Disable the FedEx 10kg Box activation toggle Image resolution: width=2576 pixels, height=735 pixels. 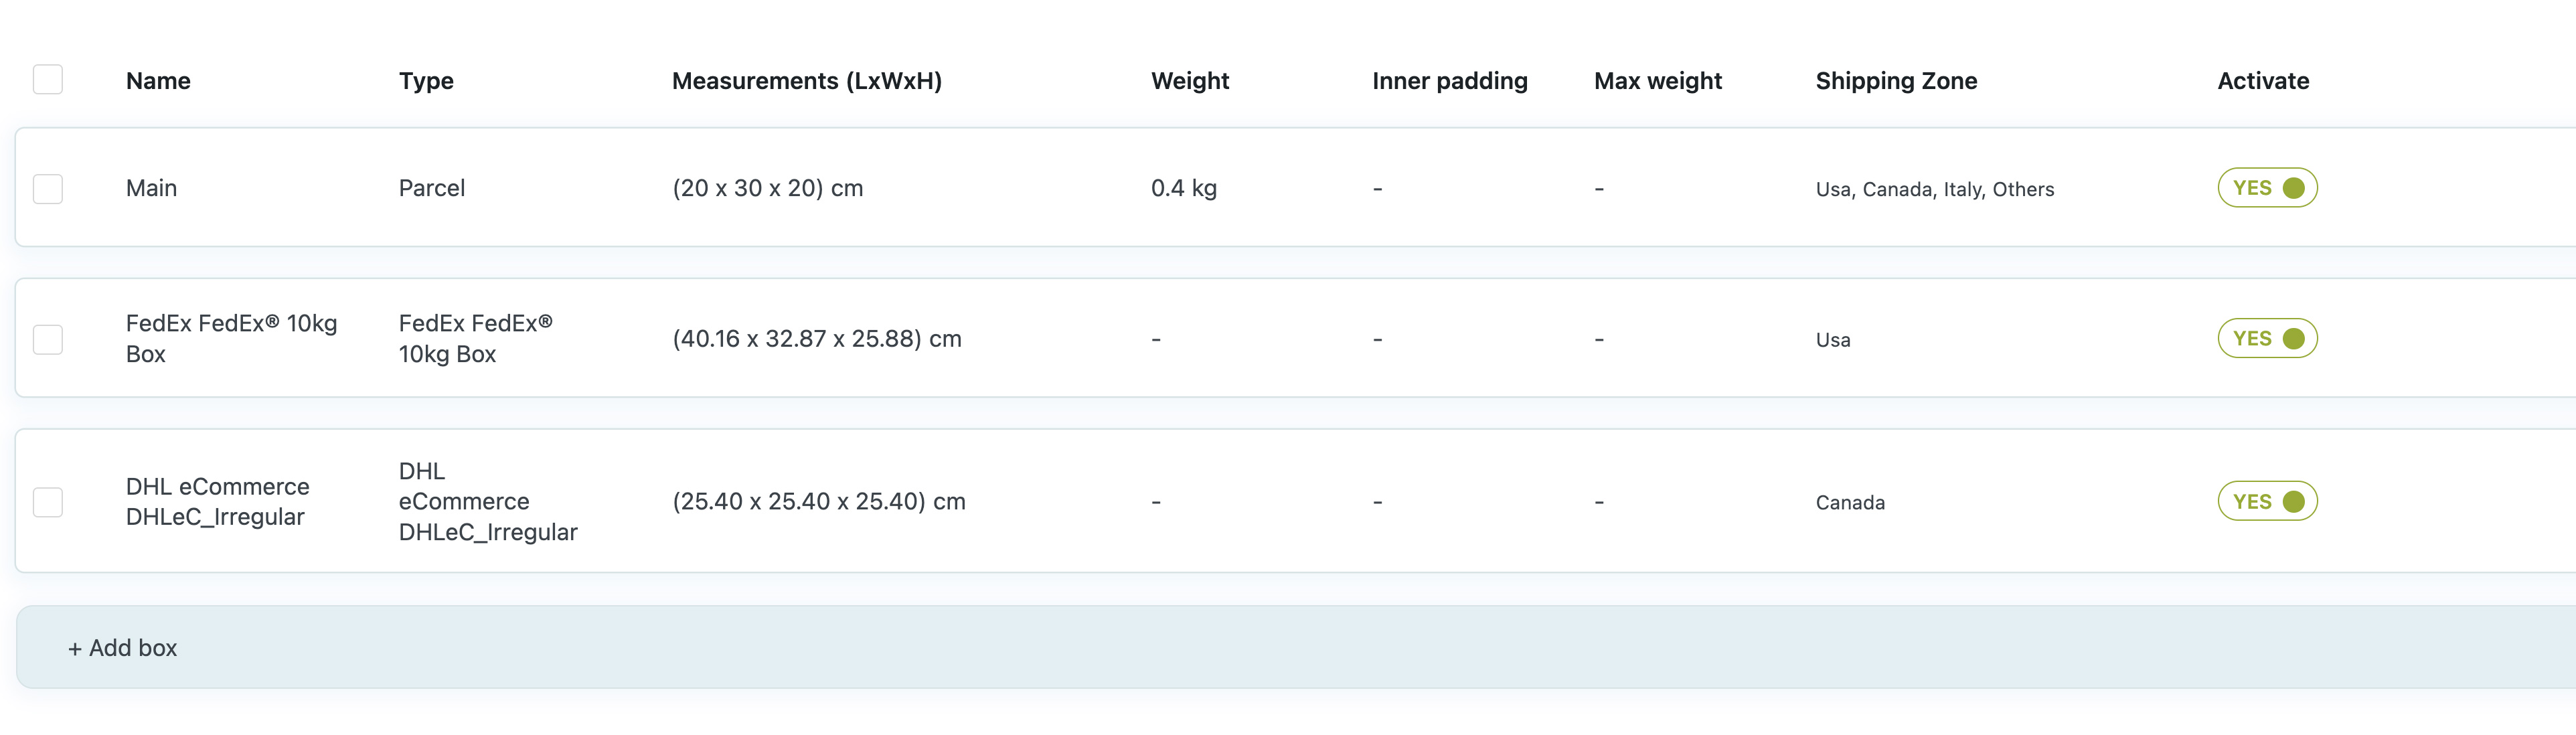coord(2267,338)
